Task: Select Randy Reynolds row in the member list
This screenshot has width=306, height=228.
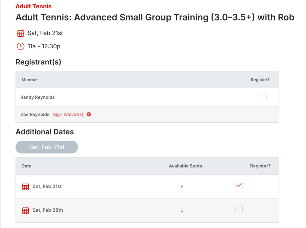Action: 37,97
